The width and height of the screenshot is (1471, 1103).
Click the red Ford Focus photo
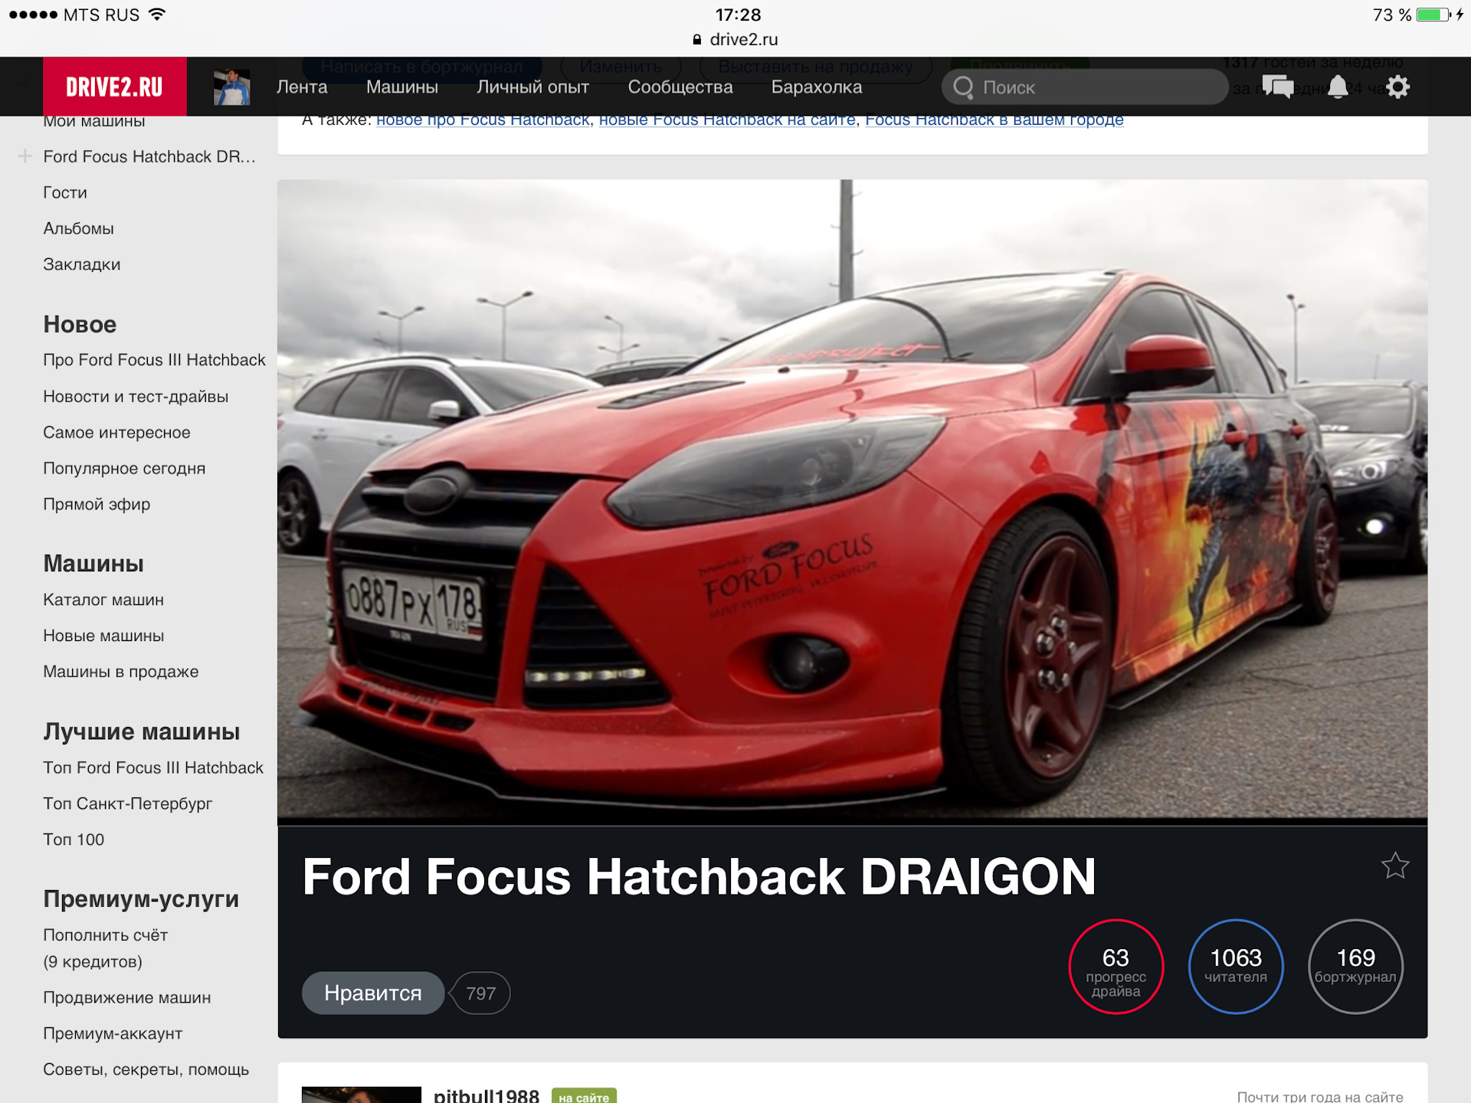[x=852, y=502]
